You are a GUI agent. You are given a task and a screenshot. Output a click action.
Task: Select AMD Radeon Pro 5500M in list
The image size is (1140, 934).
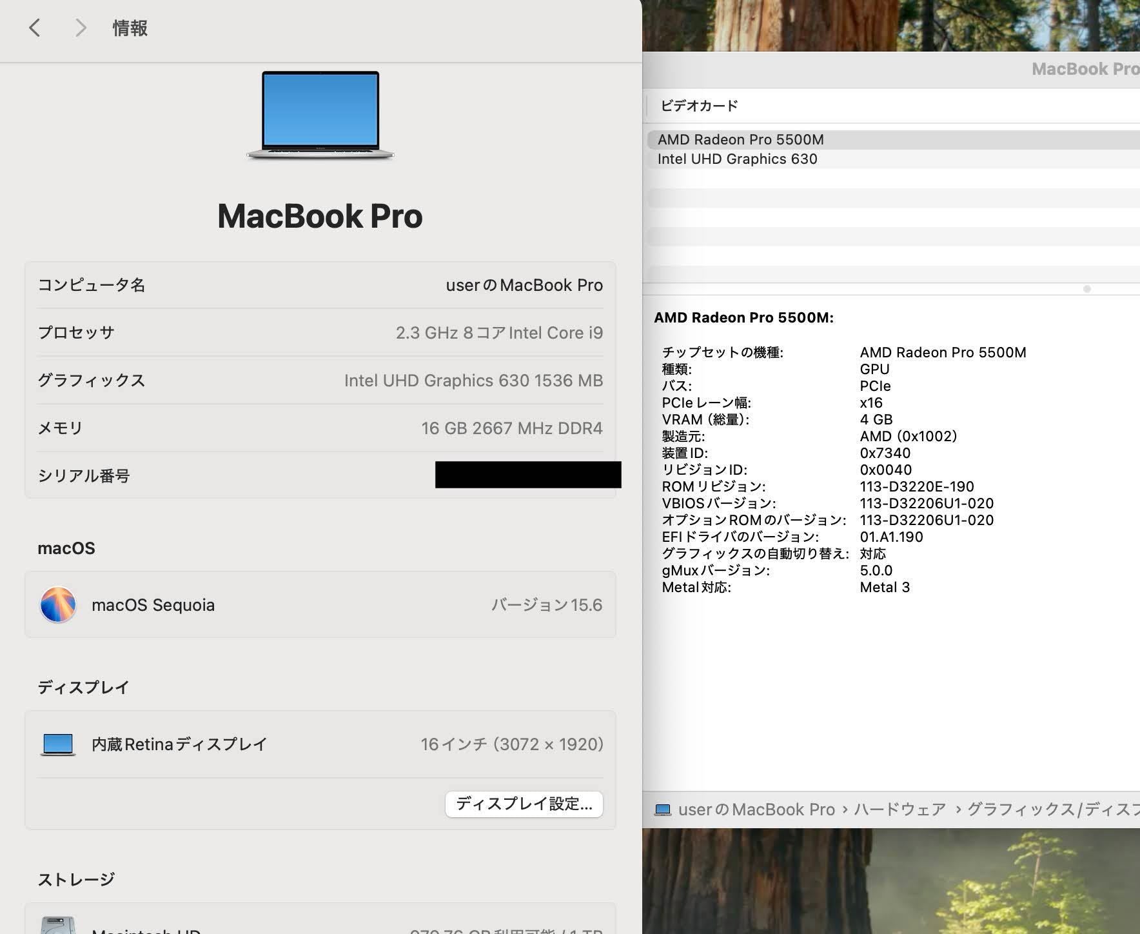tap(740, 139)
